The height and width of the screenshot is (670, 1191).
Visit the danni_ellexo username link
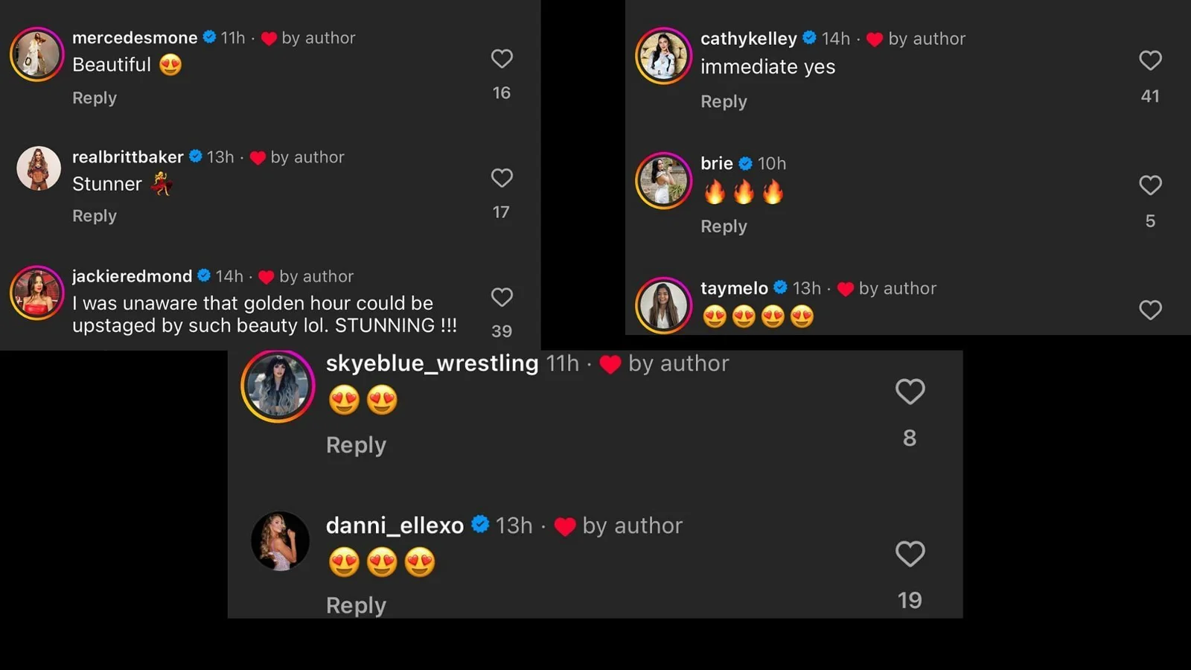click(395, 526)
